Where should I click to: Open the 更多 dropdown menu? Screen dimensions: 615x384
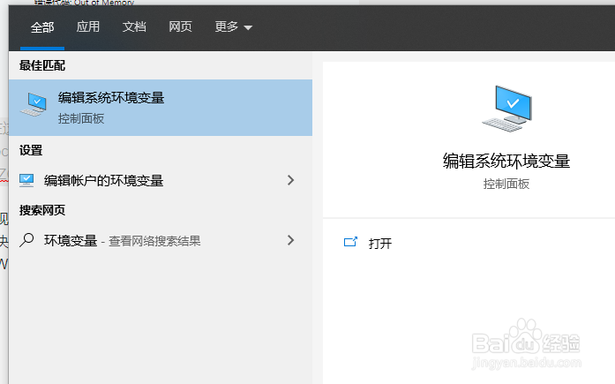pyautogui.click(x=233, y=26)
